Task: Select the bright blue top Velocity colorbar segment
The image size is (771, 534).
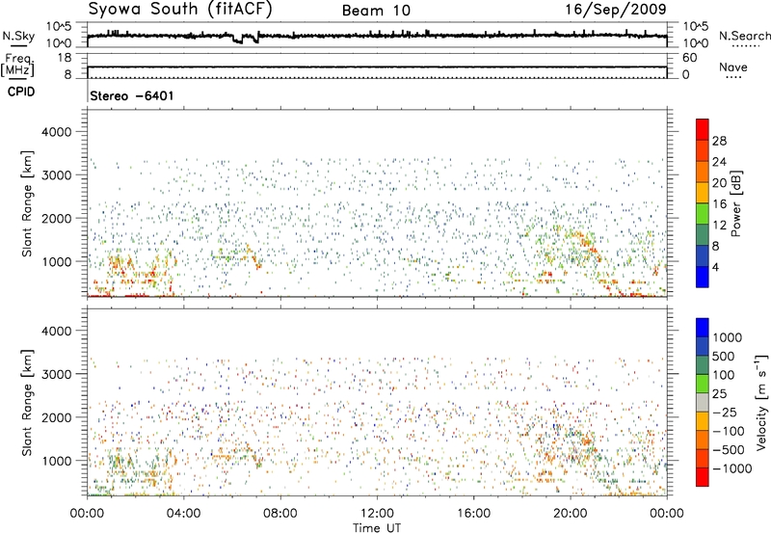Action: (703, 328)
